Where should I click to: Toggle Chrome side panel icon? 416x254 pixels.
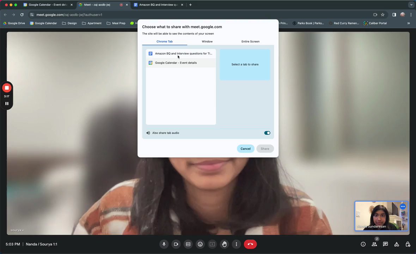tap(394, 15)
